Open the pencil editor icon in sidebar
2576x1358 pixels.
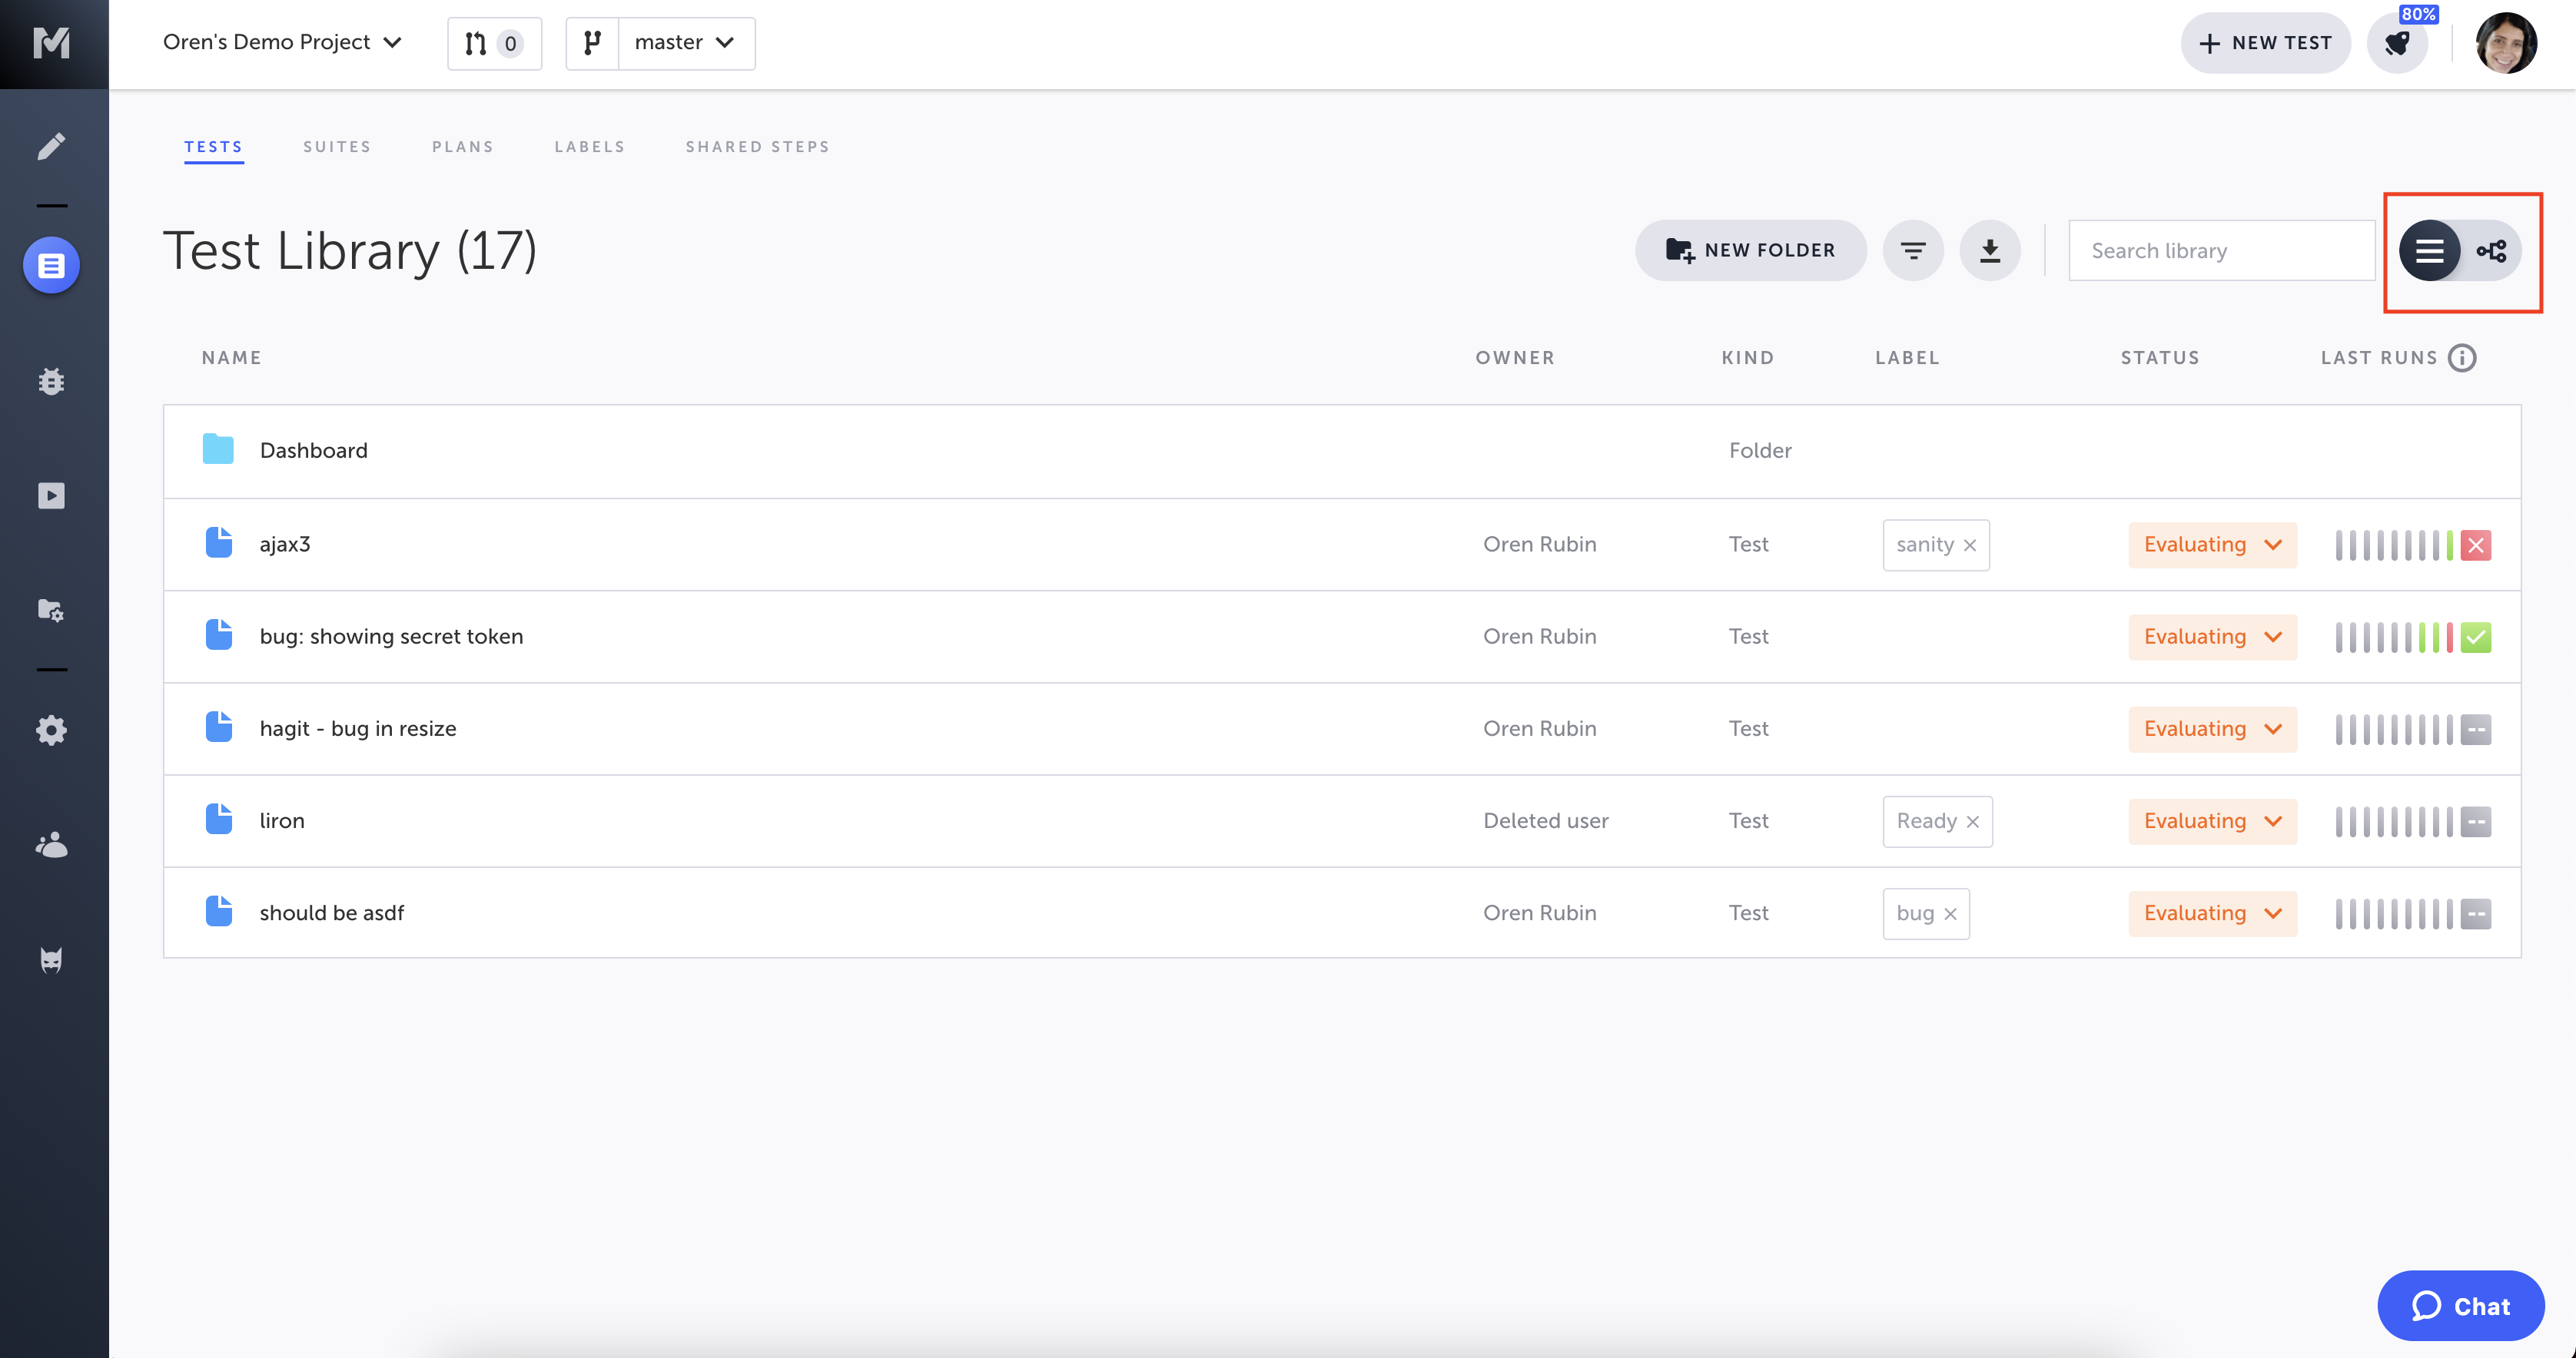[51, 147]
